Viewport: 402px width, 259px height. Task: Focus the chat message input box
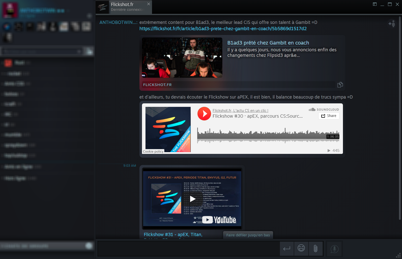pos(188,249)
